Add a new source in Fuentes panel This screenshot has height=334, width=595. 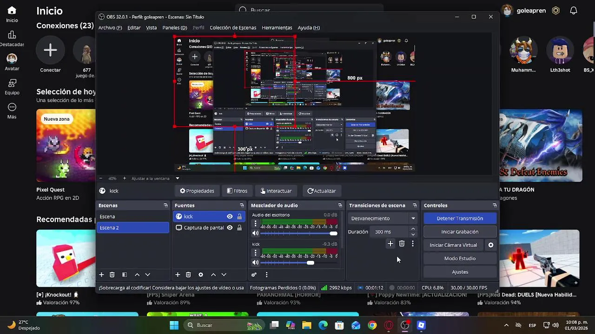(178, 275)
